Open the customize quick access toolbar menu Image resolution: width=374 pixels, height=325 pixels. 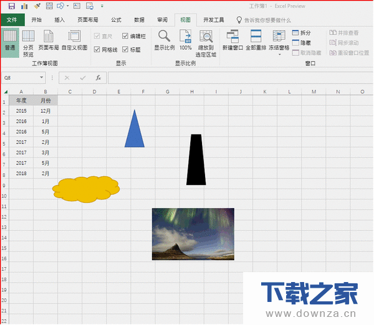[102, 6]
